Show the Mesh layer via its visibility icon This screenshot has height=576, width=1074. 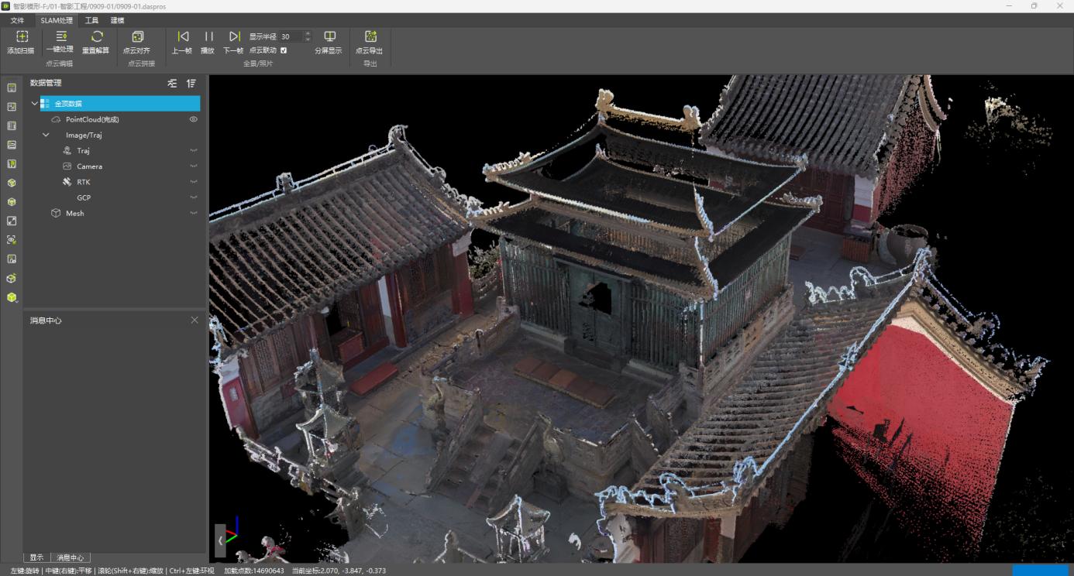coord(194,213)
